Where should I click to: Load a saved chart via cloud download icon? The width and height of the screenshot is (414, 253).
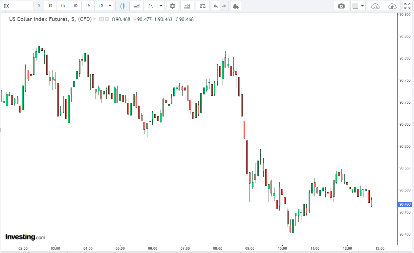point(376,6)
